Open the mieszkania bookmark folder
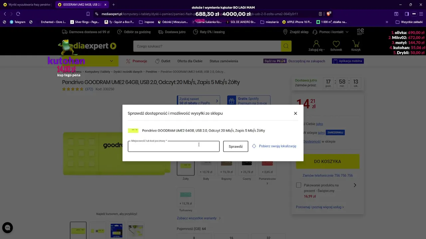Screen dimensions: 426x239 [270, 22]
